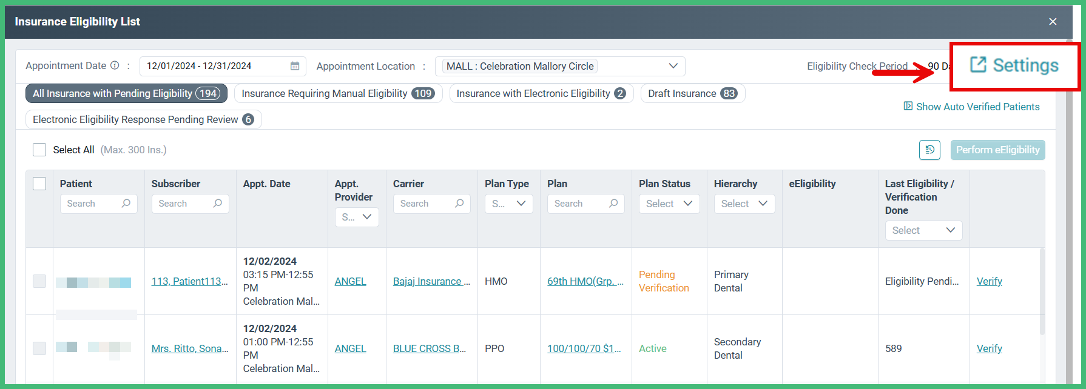Switch to Draft Insurance tab
The height and width of the screenshot is (389, 1086).
click(x=693, y=93)
